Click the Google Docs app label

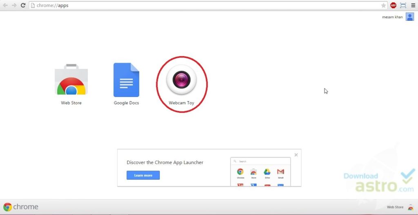127,103
